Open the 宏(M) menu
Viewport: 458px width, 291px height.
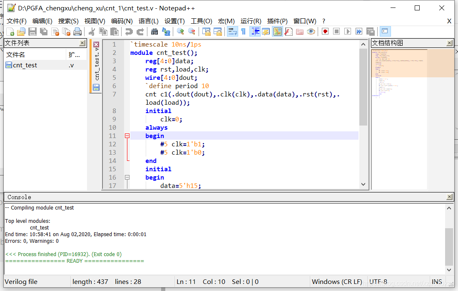227,21
